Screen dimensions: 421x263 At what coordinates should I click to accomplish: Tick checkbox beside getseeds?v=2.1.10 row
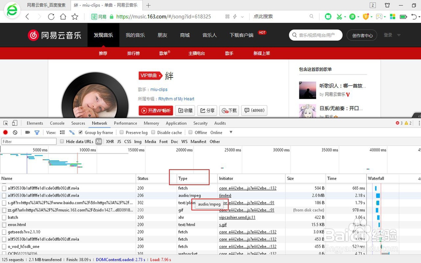point(4,232)
